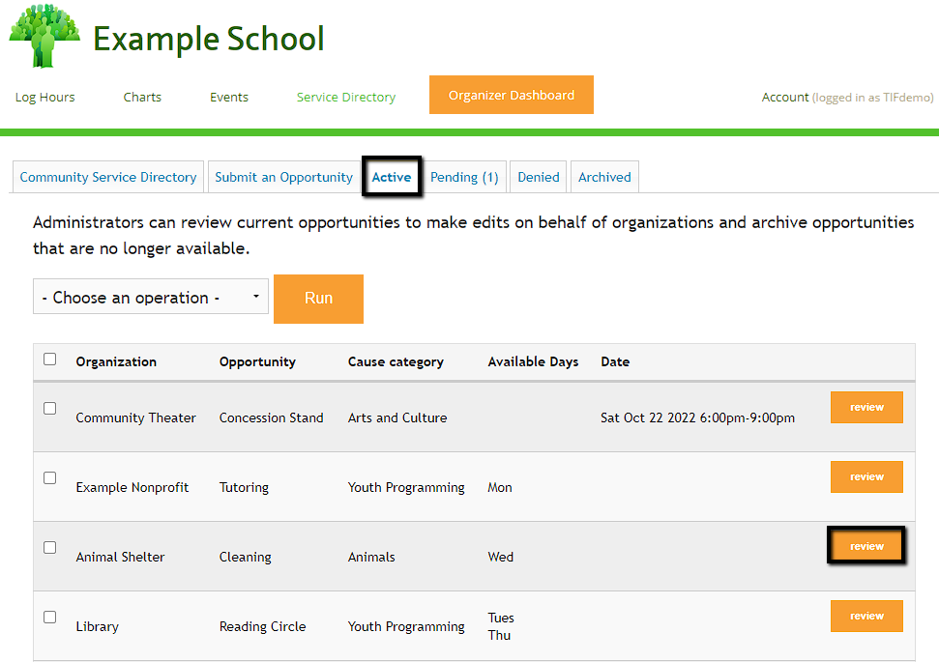Click the Example Nonprofit organization cell
The height and width of the screenshot is (662, 939).
(x=132, y=487)
